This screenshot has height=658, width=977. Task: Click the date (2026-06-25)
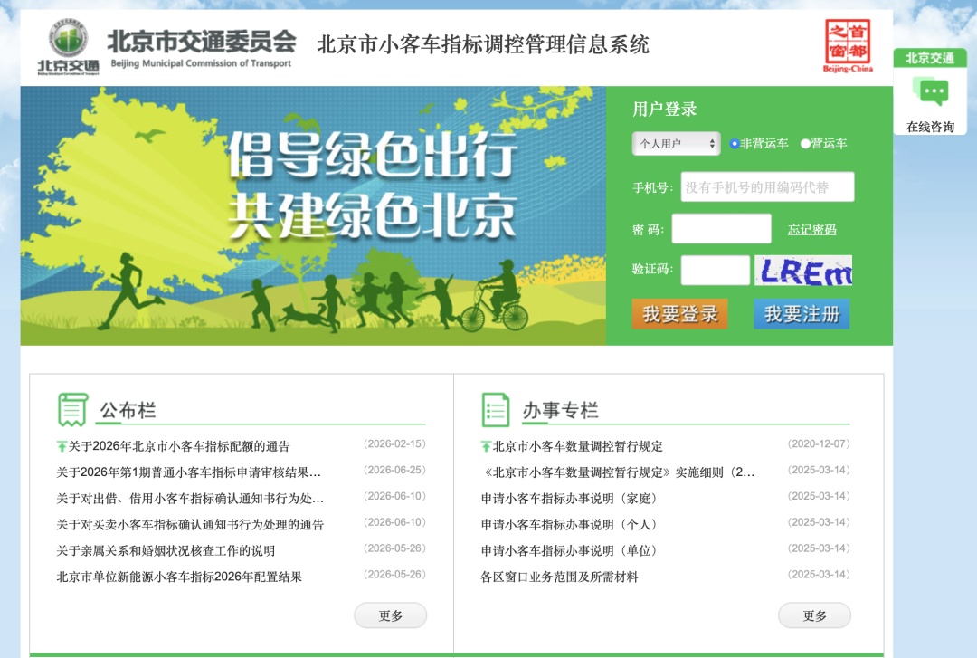(x=395, y=471)
